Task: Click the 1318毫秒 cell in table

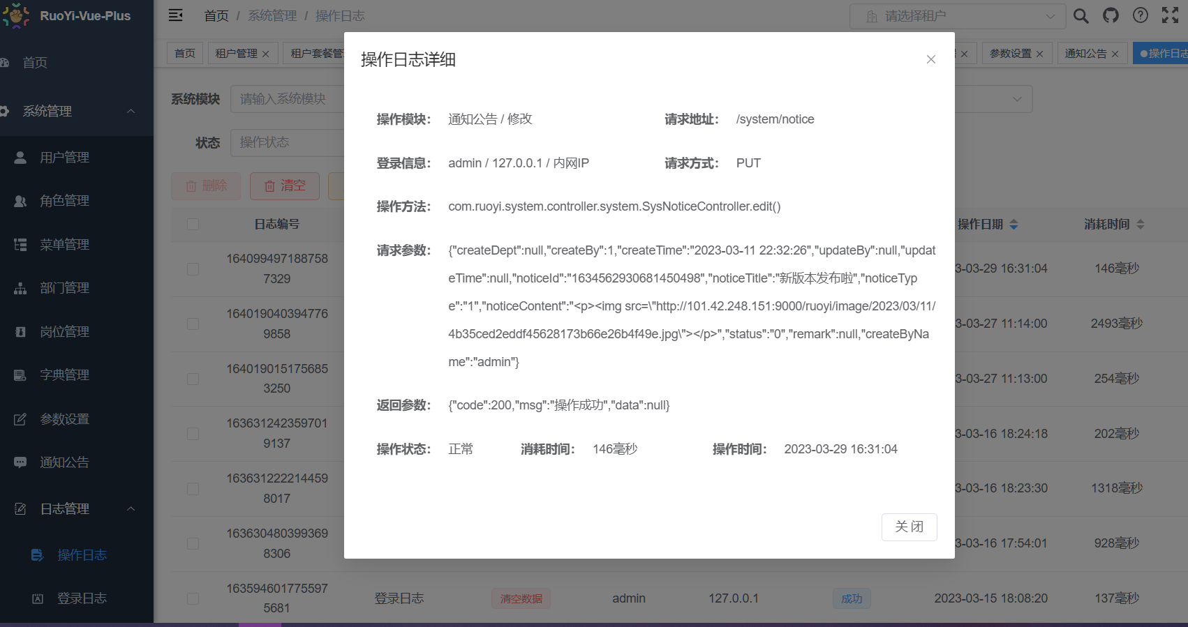Action: coord(1117,488)
